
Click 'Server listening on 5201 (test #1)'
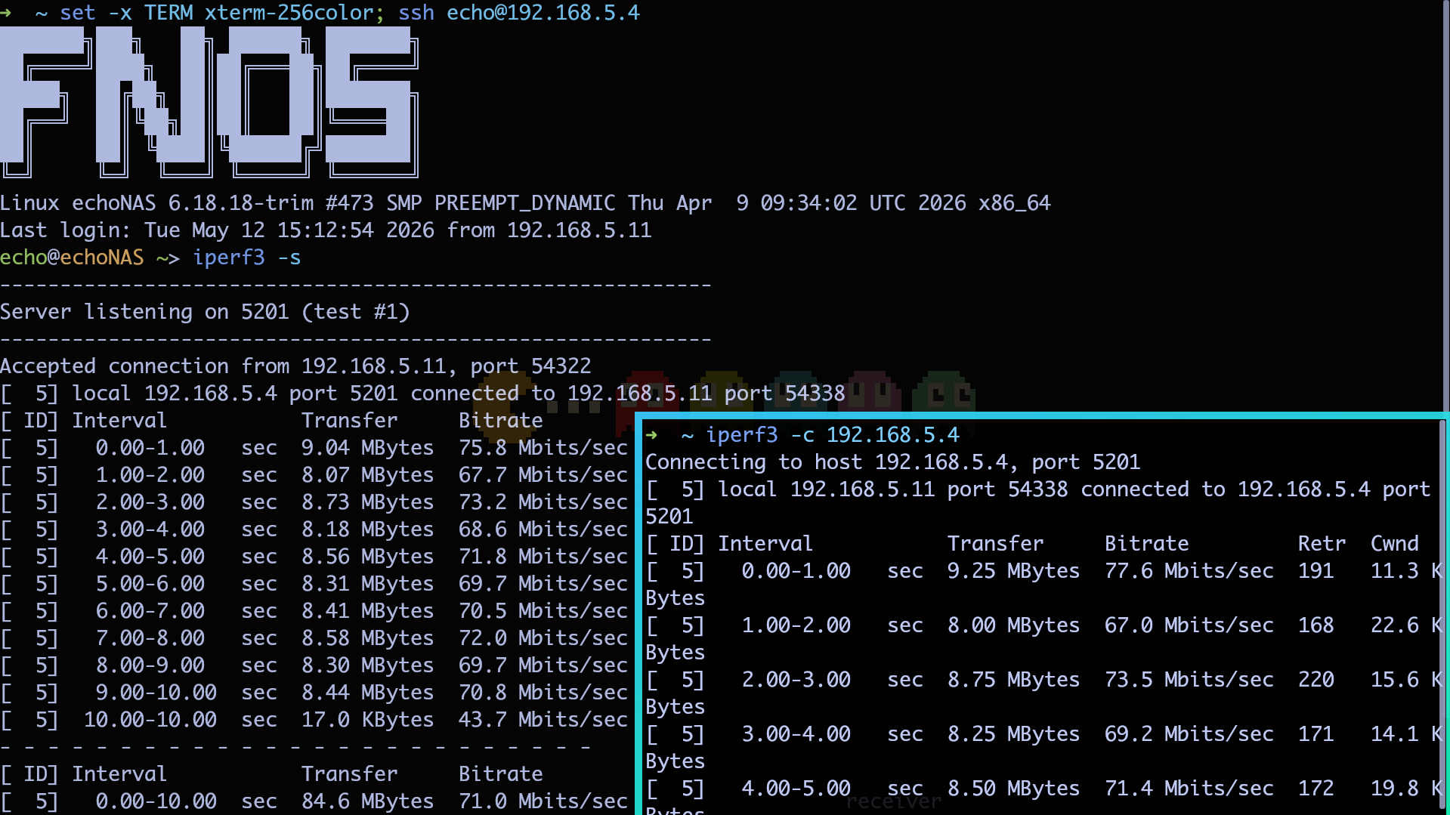[205, 312]
